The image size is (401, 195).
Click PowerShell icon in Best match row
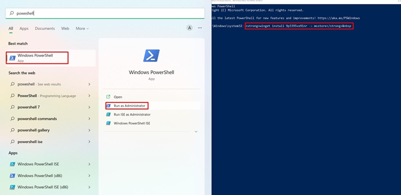click(x=13, y=58)
